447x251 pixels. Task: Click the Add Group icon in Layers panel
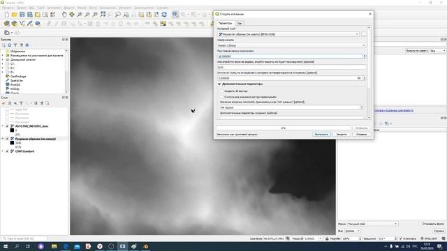(9, 103)
